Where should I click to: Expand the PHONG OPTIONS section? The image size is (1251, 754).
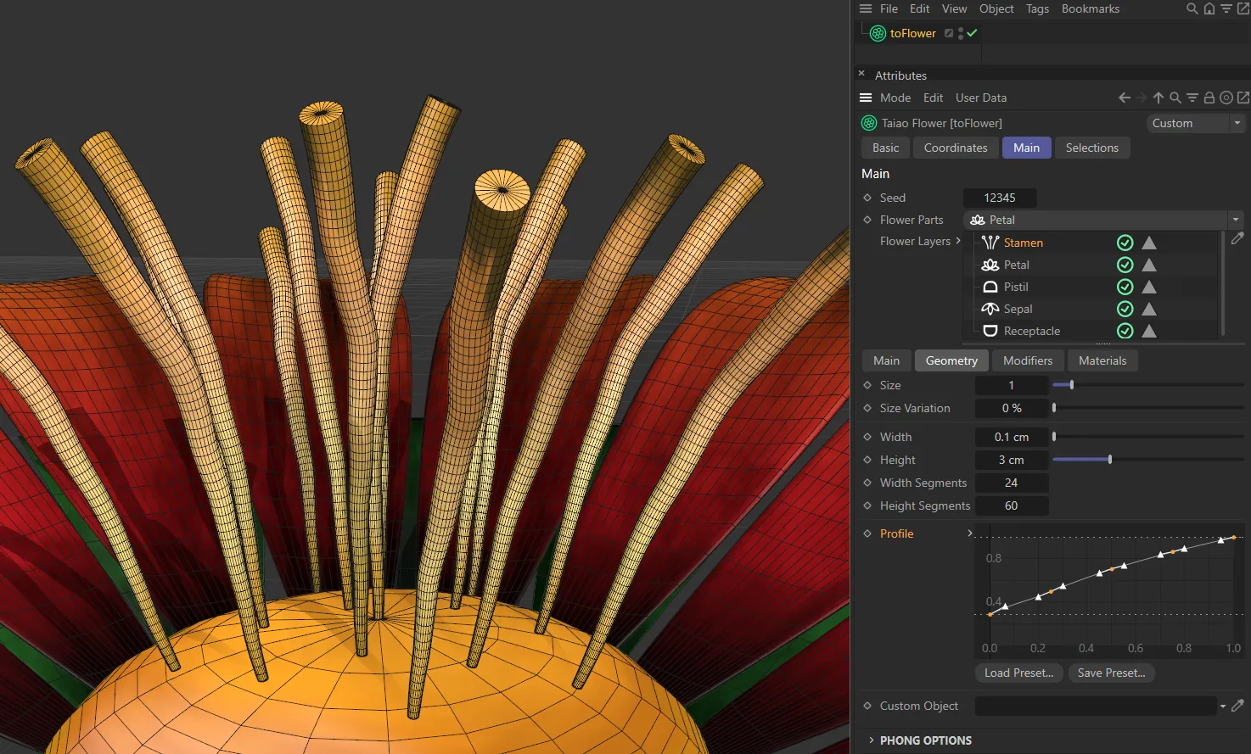coord(872,740)
